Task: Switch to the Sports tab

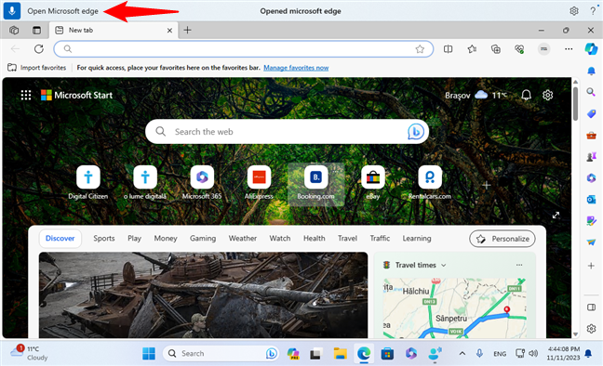Action: [104, 239]
